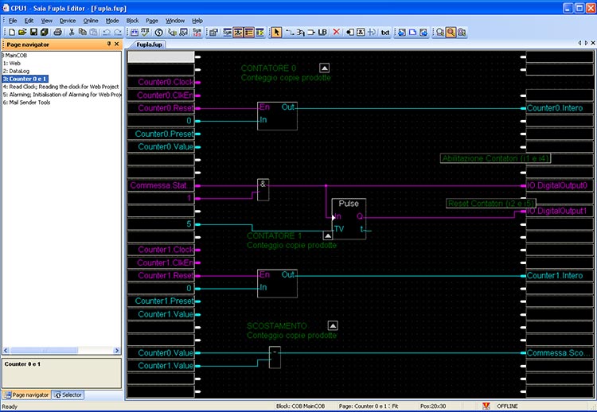This screenshot has height=412, width=597.
Task: Select the & AND gate block
Action: click(x=263, y=189)
